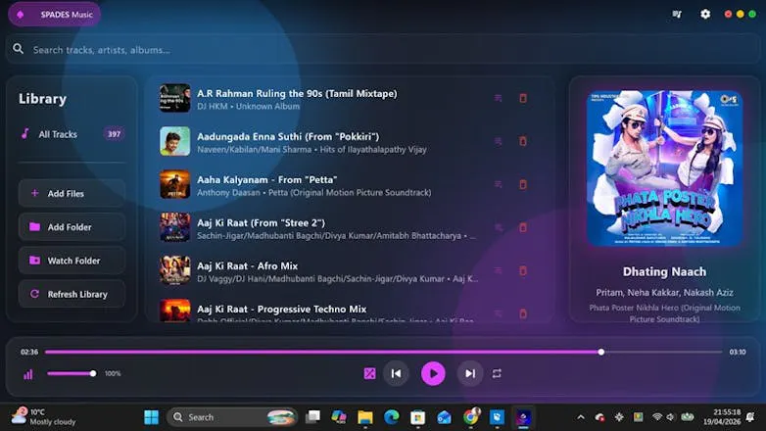
Task: Click artist line Pritam, Neha Kakkar, Nakash Aziz
Action: tap(664, 292)
